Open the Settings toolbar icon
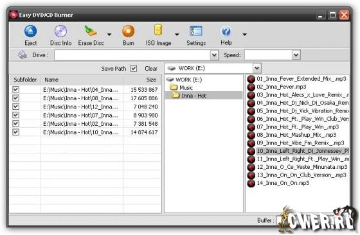Screen dimensions: 360x235 click(x=196, y=31)
